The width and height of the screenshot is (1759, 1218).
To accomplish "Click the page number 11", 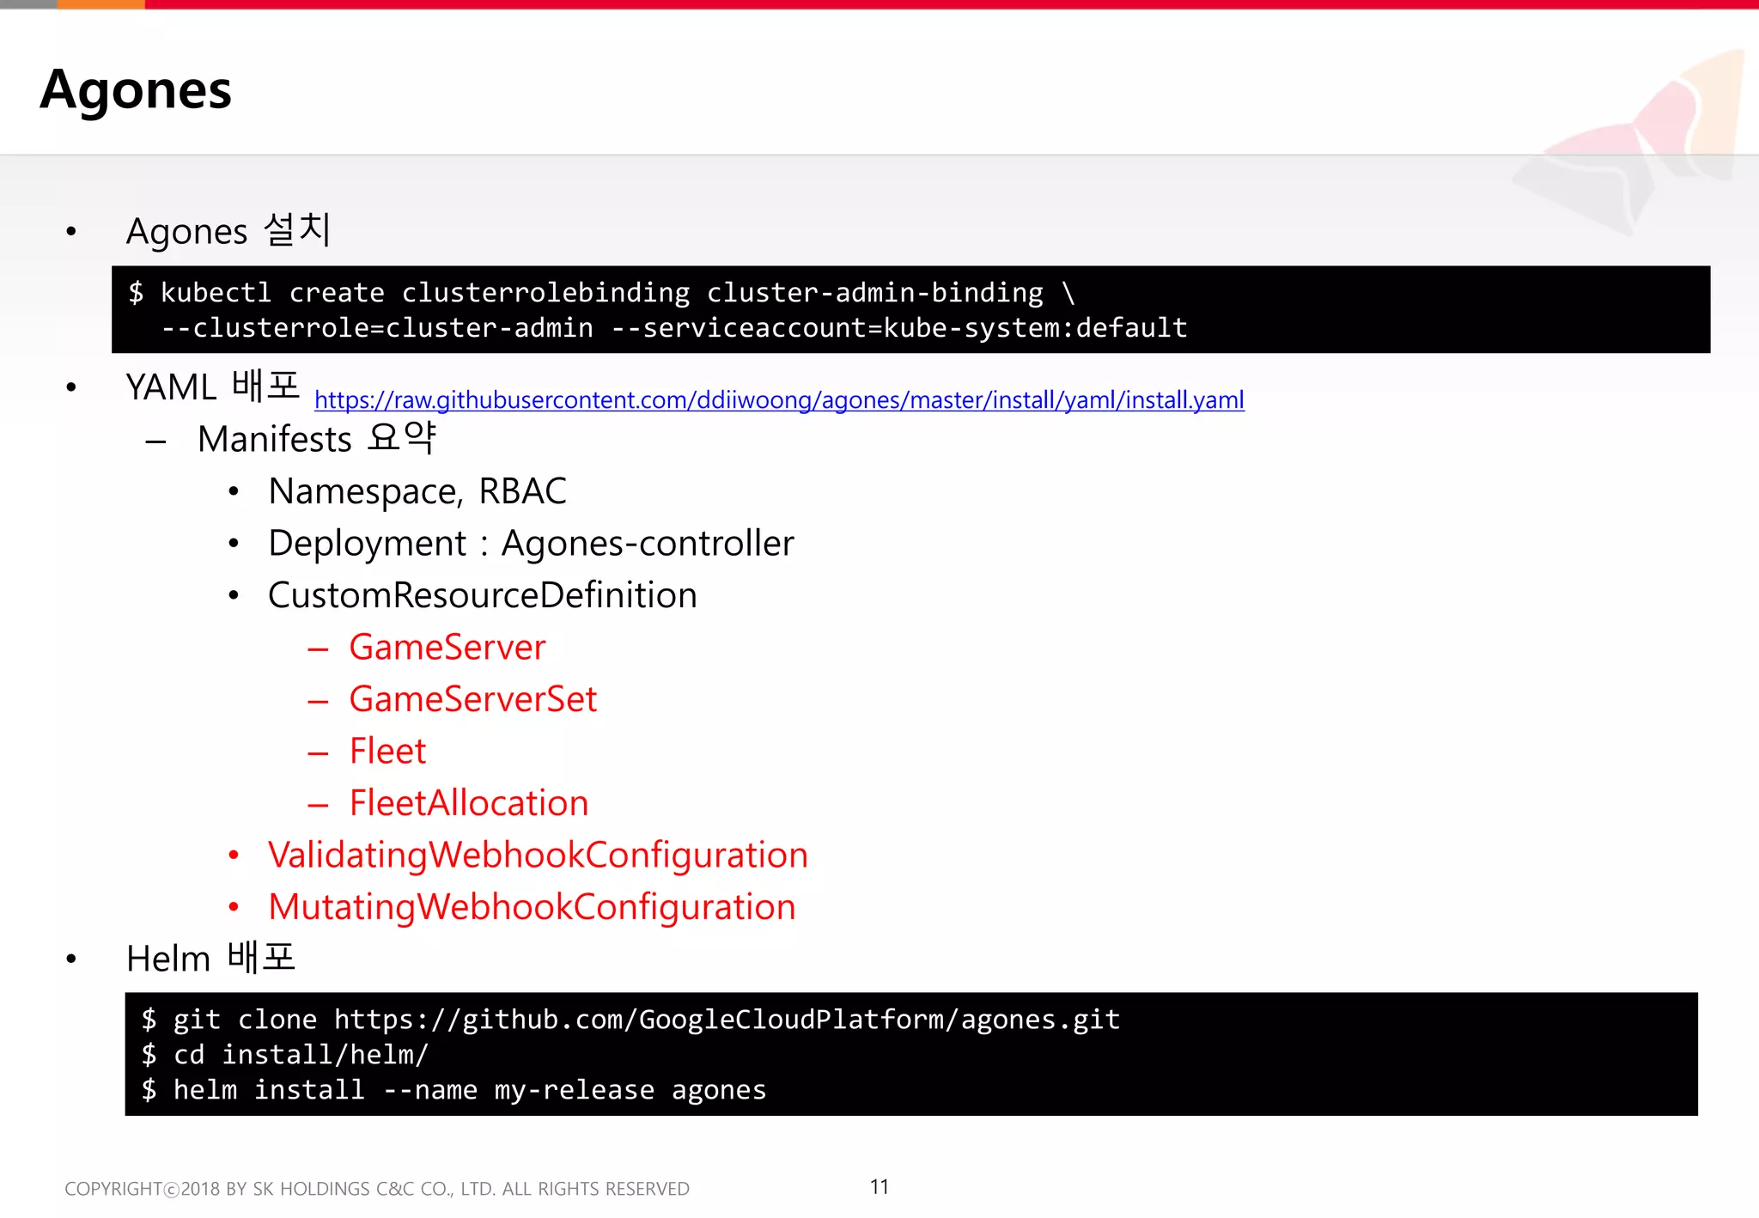I will click(x=879, y=1187).
